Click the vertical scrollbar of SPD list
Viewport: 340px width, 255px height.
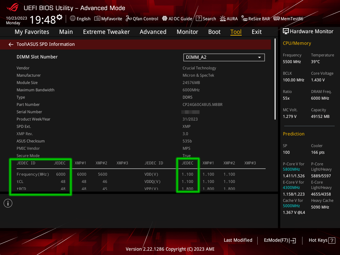[275, 79]
